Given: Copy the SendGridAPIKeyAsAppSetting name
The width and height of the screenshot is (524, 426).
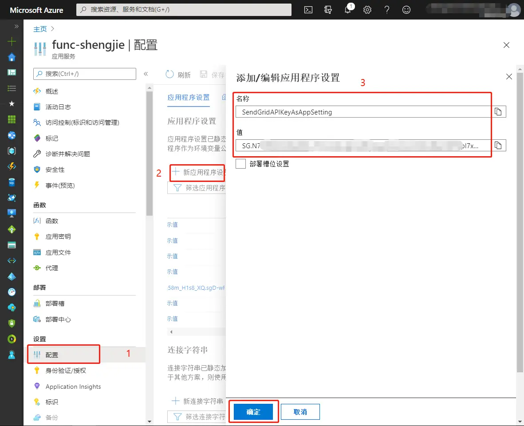Looking at the screenshot, I should point(498,111).
